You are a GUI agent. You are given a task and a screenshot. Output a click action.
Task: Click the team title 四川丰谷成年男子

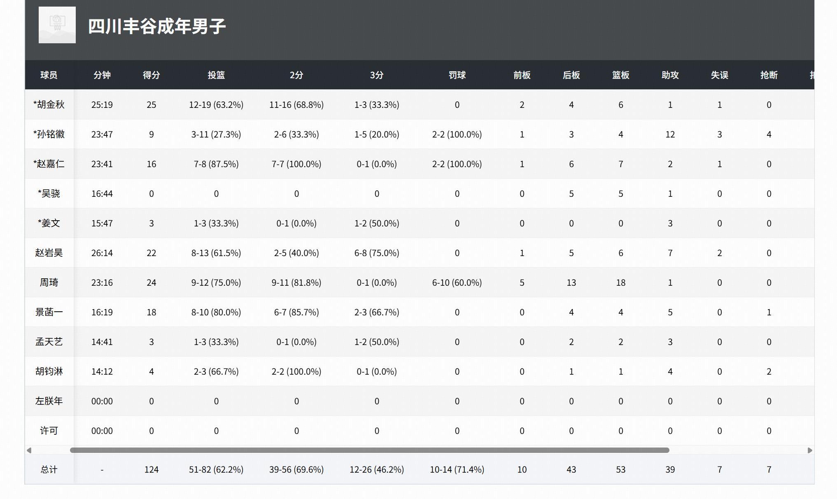[157, 26]
